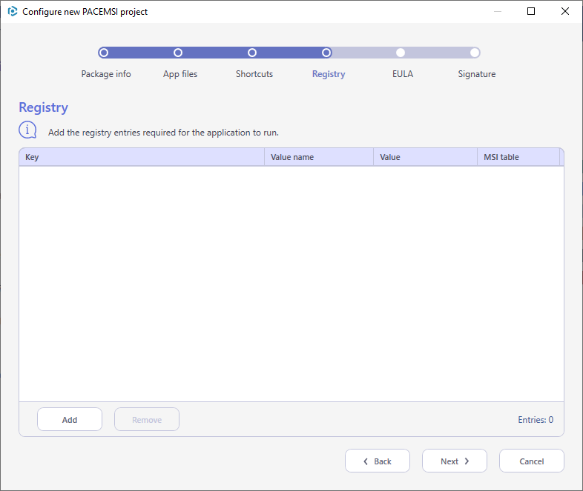Close the Configure new PACEMSI project window
583x491 pixels.
564,12
